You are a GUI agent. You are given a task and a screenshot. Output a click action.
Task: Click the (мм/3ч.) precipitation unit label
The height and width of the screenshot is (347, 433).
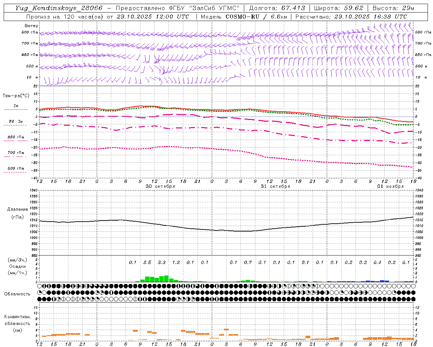pyautogui.click(x=17, y=260)
